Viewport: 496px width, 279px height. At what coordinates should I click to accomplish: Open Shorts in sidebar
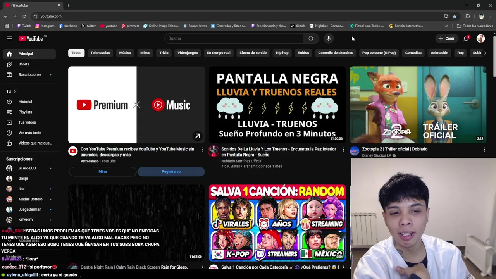click(x=29, y=64)
